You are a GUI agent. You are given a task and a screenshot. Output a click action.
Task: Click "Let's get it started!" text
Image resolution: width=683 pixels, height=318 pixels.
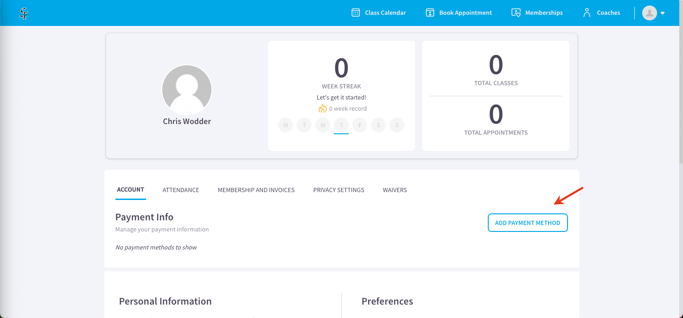(341, 97)
